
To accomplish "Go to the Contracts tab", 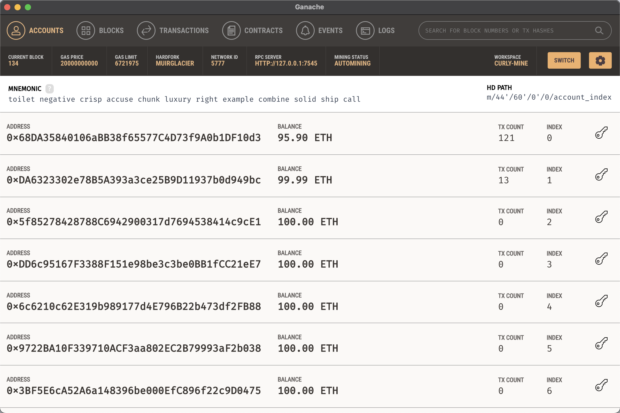I will 252,30.
